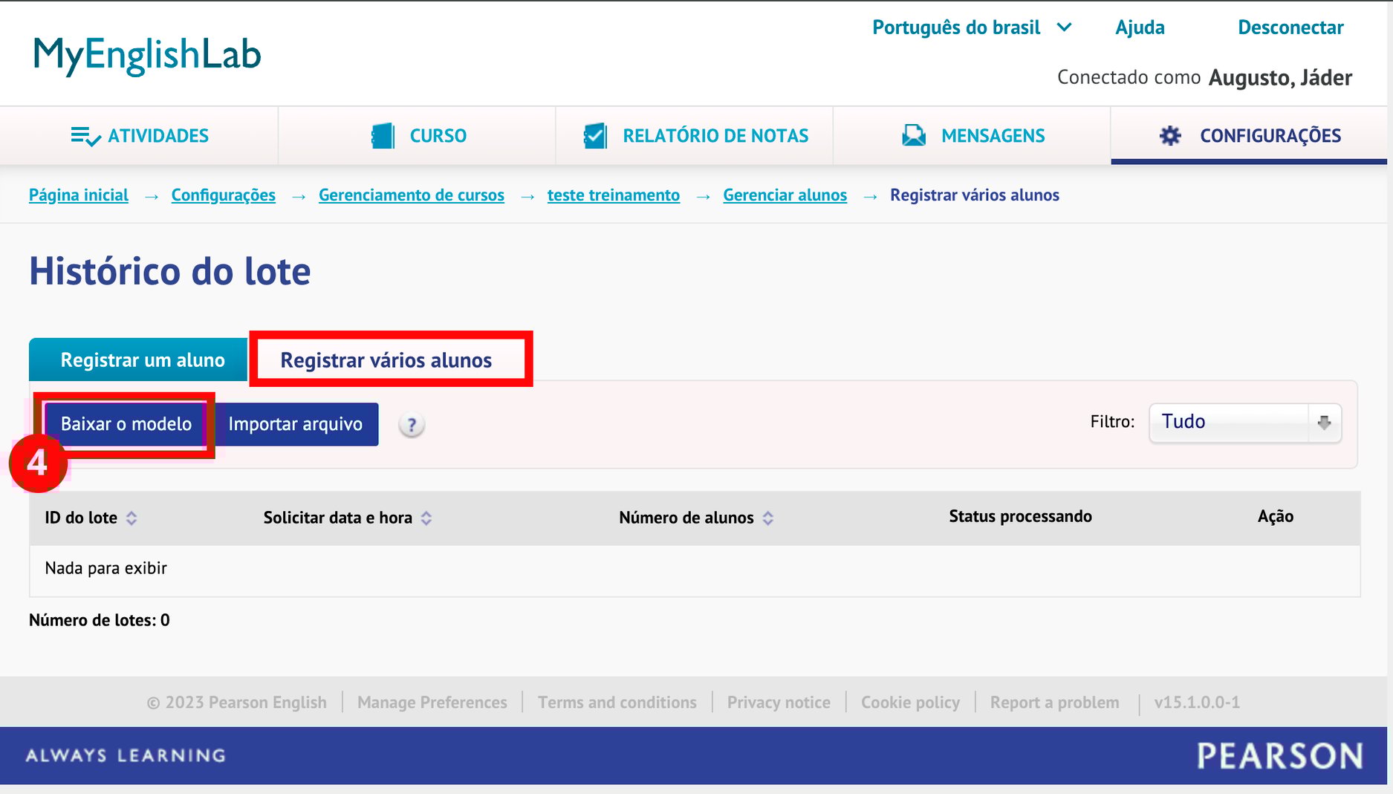Click the Mensagens envelope icon
This screenshot has height=794, width=1393.
pos(913,136)
